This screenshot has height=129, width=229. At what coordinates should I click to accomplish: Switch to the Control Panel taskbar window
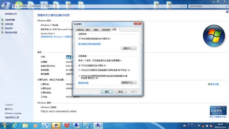click(x=87, y=126)
